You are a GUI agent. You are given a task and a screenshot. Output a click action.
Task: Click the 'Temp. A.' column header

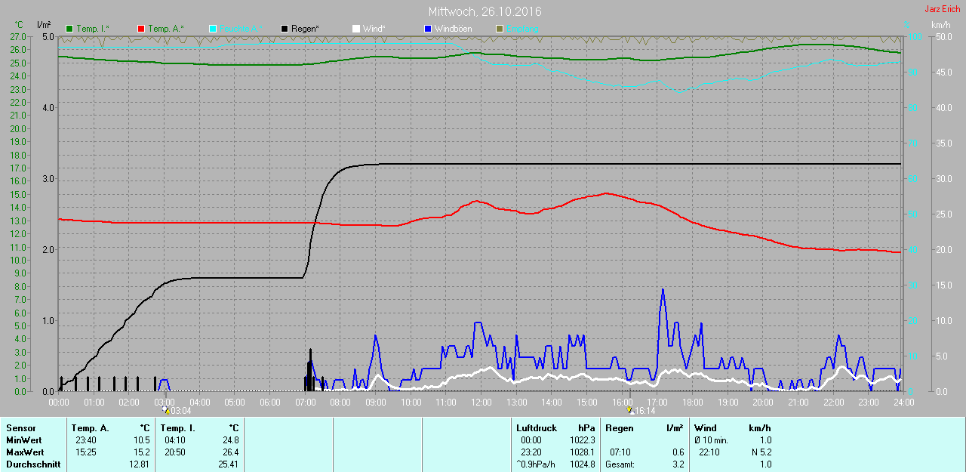tap(91, 428)
